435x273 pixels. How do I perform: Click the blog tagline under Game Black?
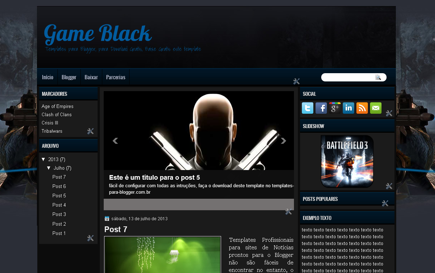pyautogui.click(x=123, y=49)
